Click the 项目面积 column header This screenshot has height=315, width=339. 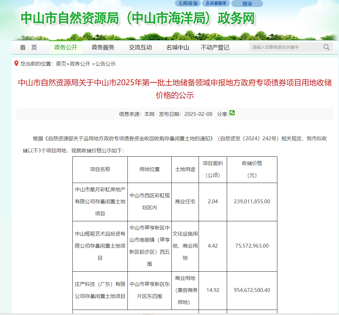coord(213,169)
